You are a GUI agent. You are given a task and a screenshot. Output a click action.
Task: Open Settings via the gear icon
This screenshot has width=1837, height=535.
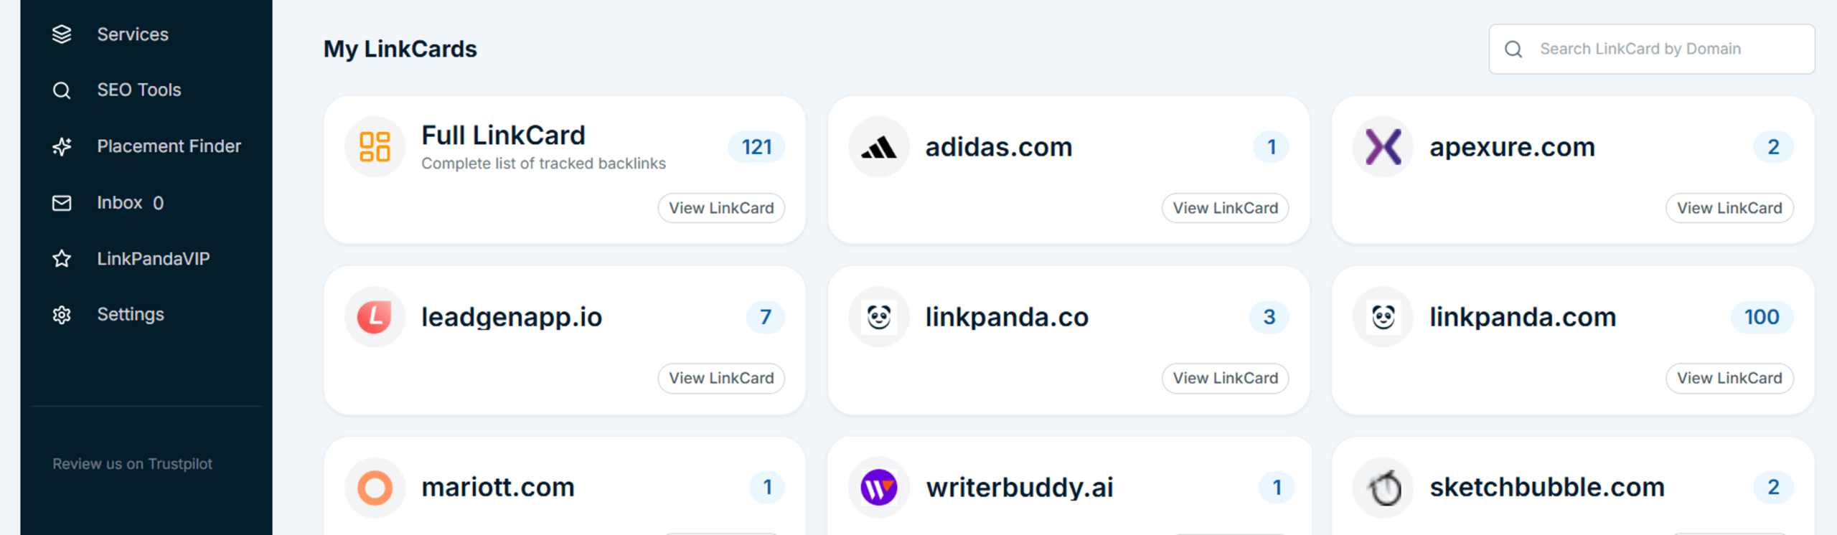pyautogui.click(x=62, y=314)
